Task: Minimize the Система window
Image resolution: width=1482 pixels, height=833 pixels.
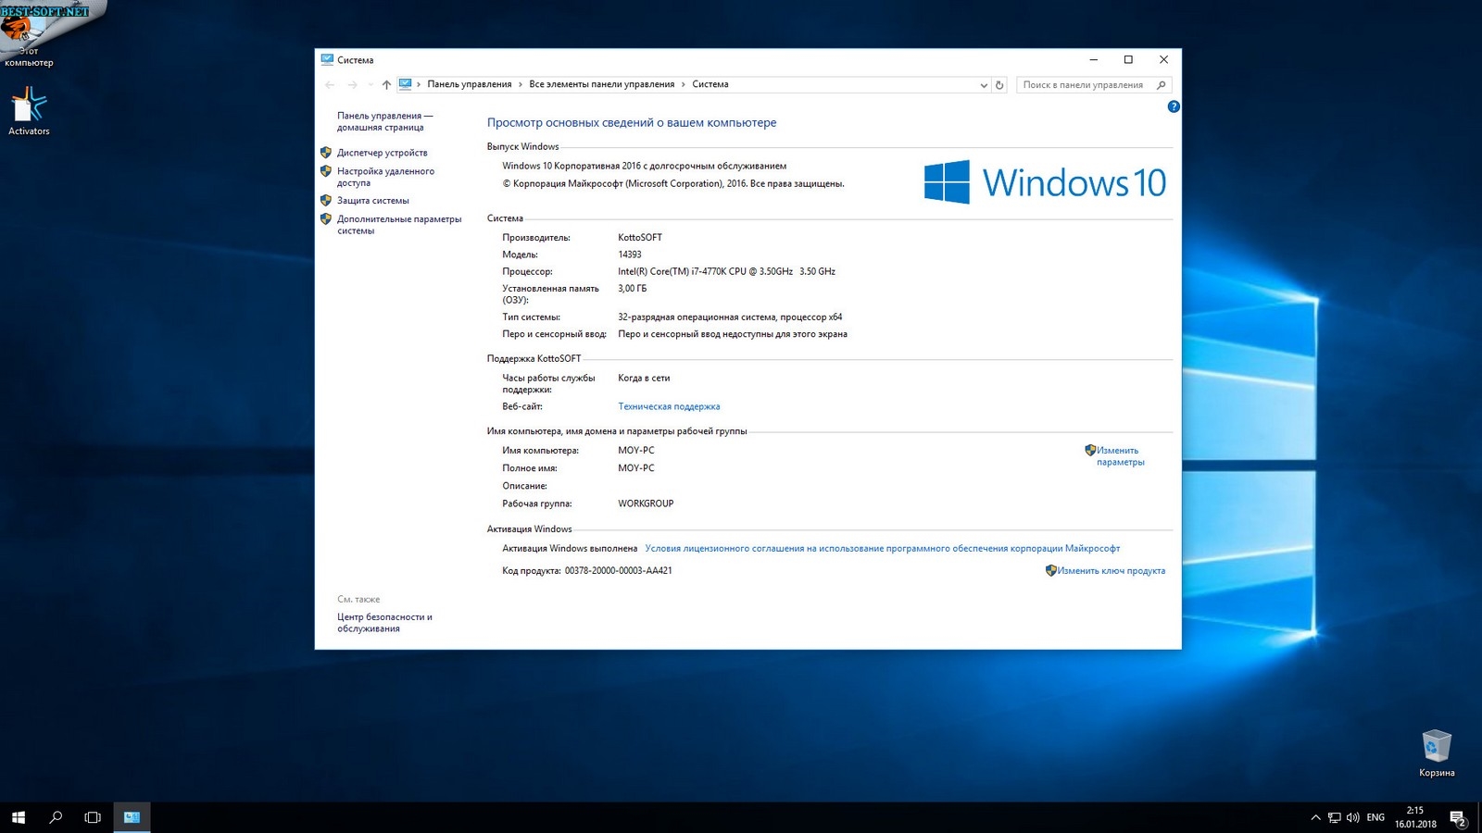Action: point(1094,60)
